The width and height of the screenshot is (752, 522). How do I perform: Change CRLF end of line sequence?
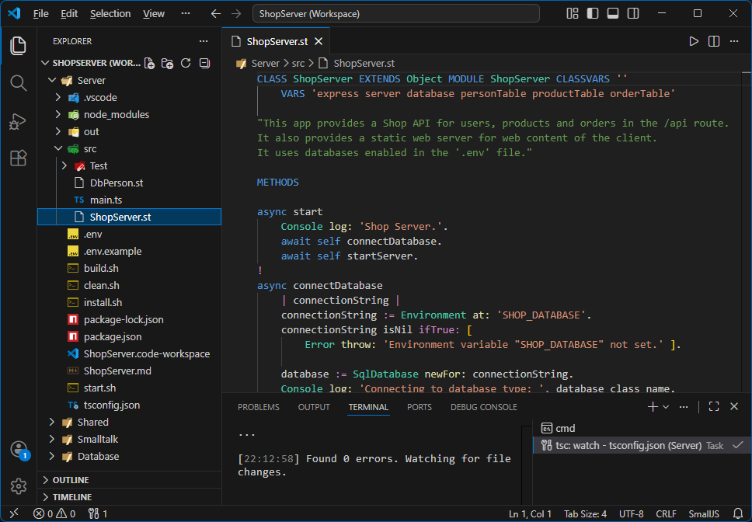(x=666, y=514)
